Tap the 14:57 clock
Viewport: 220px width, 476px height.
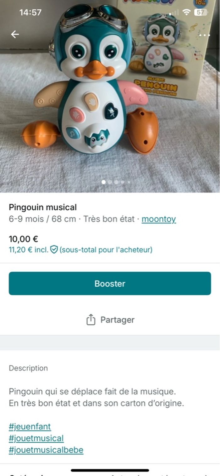point(30,12)
